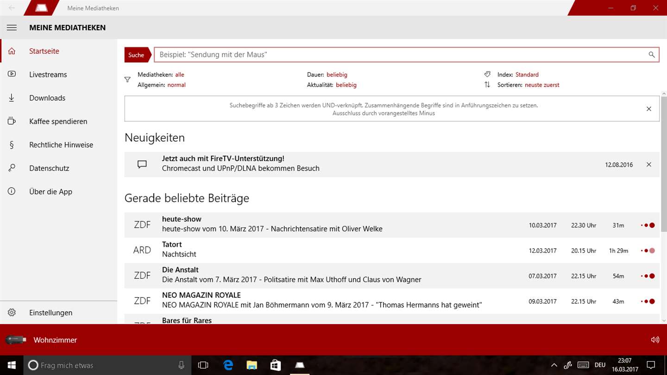Click the Cortana microphone icon
Screen dimensions: 667x375
coord(182,365)
